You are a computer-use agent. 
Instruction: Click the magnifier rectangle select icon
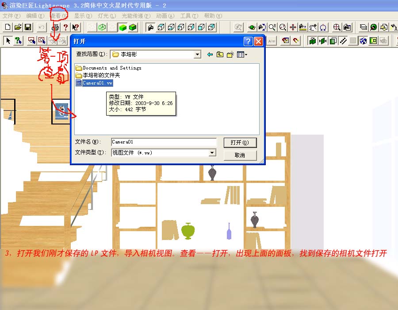click(x=42, y=41)
